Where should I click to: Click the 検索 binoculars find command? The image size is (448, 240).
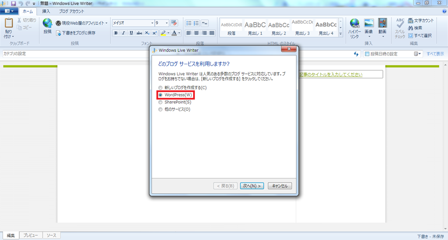pyautogui.click(x=415, y=28)
